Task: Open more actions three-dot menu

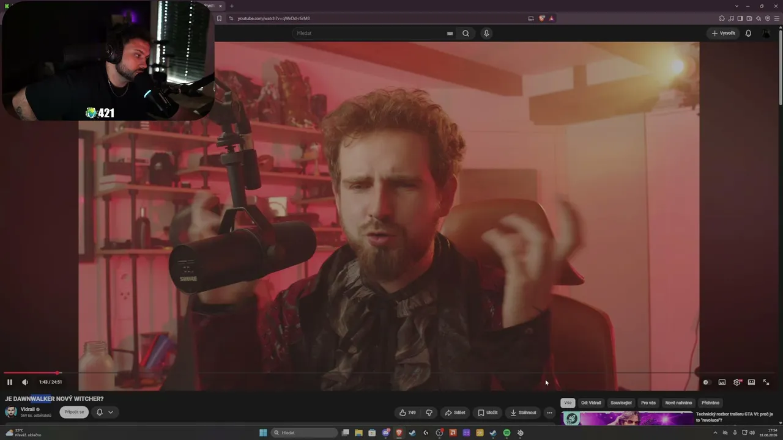Action: click(549, 413)
